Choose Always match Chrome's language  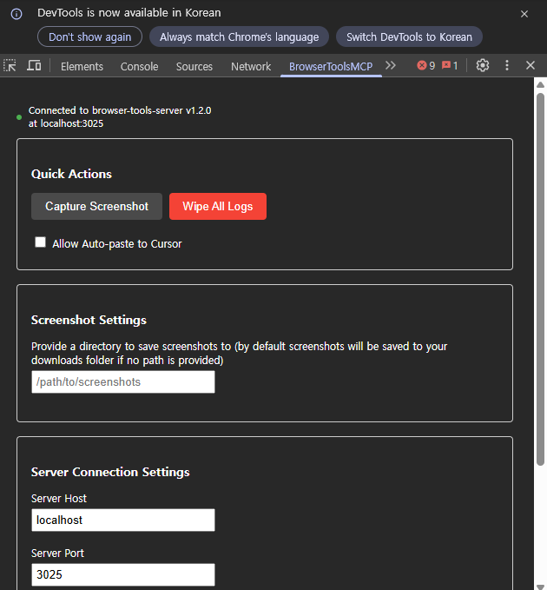(x=239, y=36)
